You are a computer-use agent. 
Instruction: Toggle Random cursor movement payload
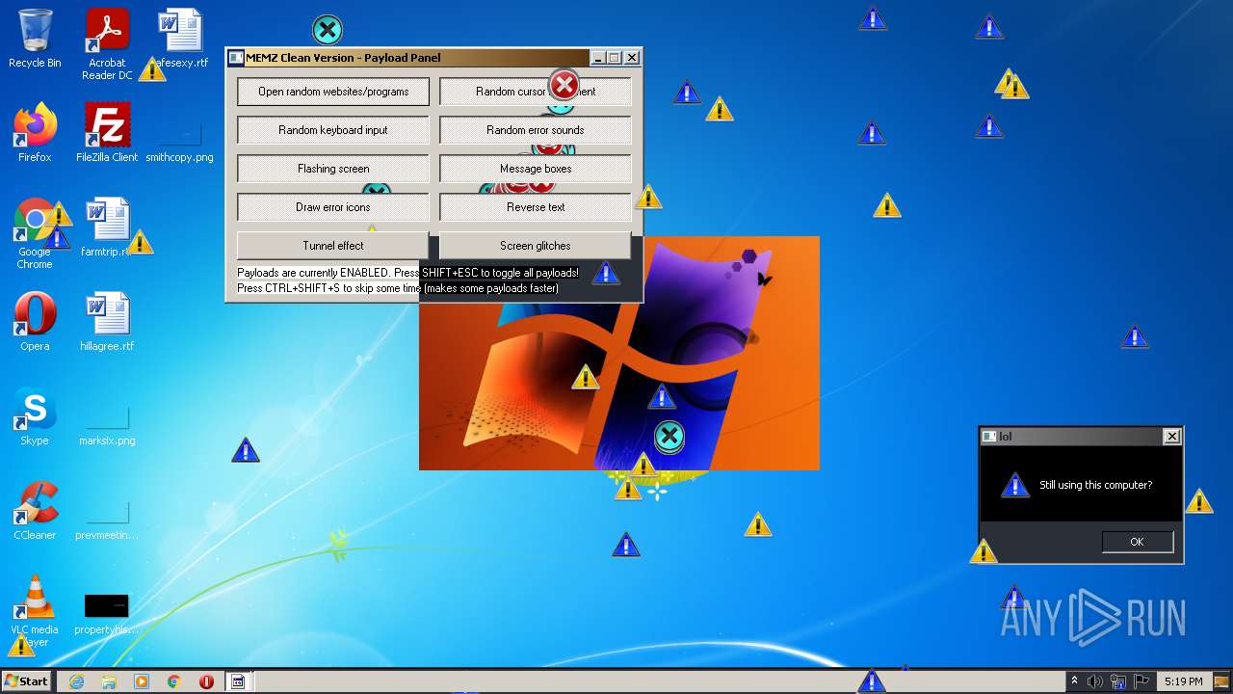coord(536,92)
